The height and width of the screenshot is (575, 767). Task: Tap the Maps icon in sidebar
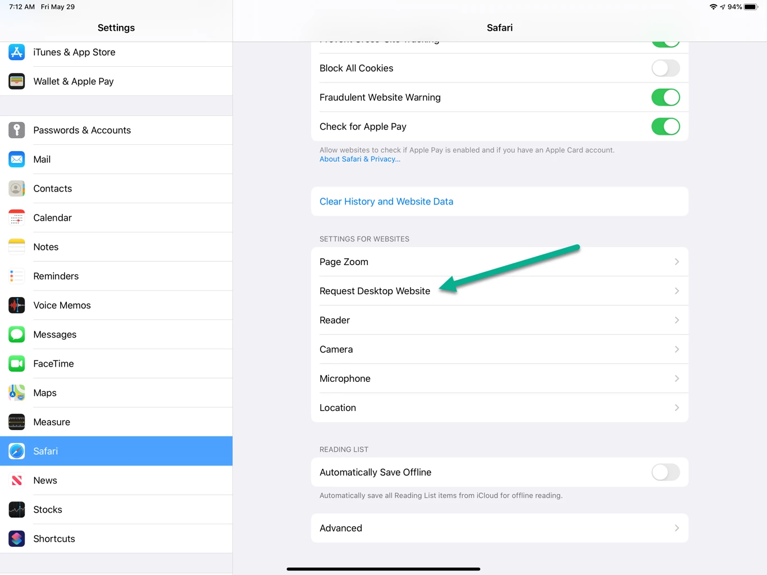point(17,393)
